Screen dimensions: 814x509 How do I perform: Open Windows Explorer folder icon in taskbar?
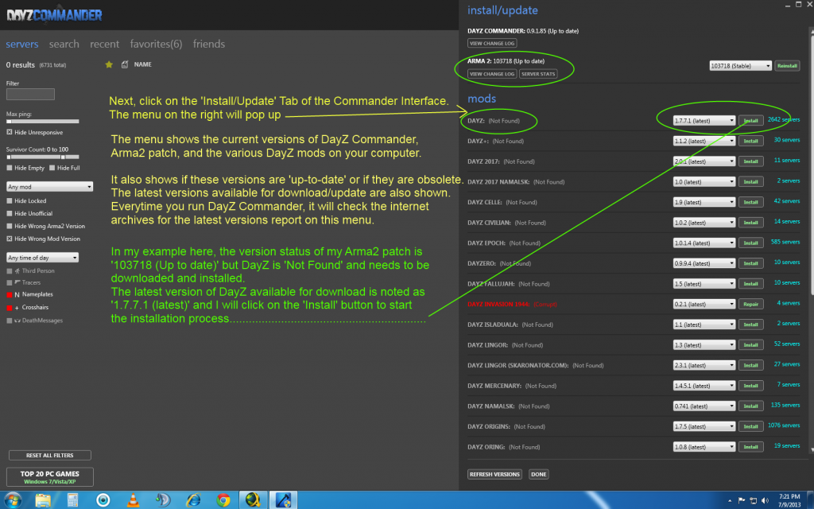click(x=43, y=499)
